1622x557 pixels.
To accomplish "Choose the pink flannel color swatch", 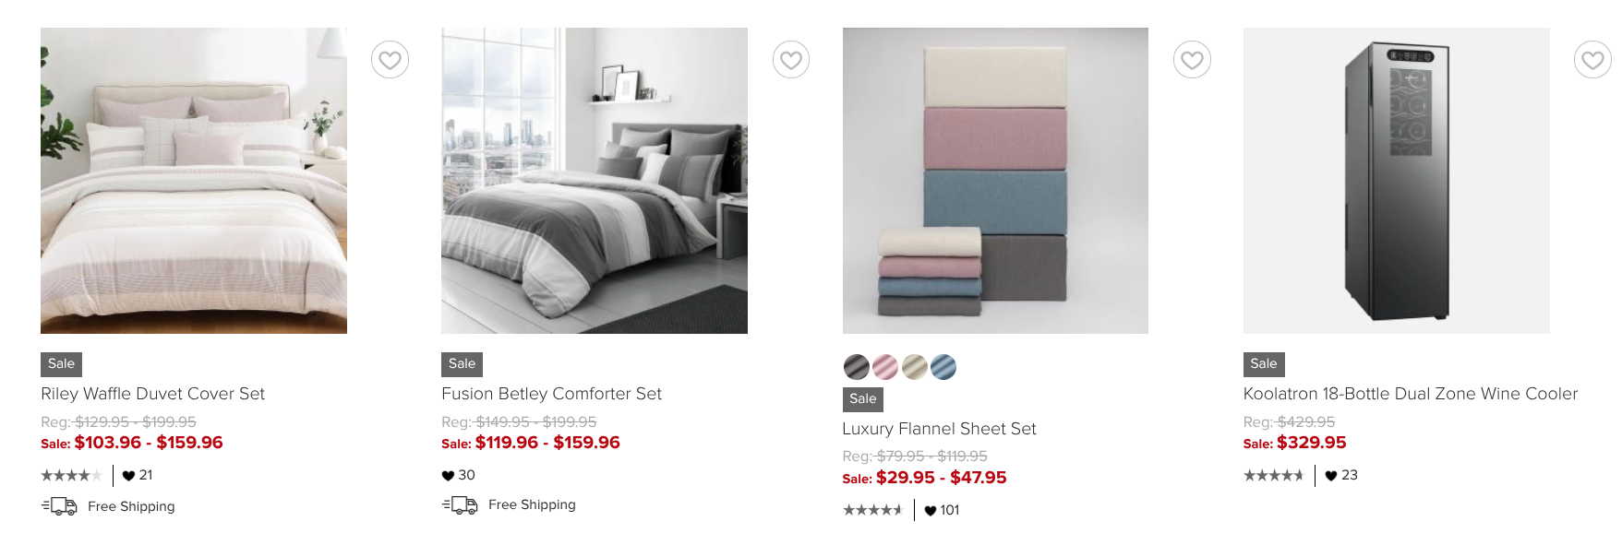I will click(885, 367).
